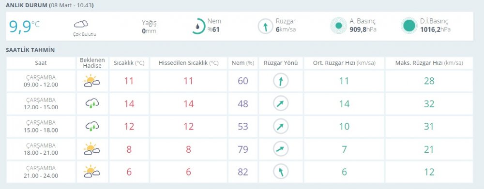
Task: Click the Maks. Rüzgar Hızı column header
Action: point(429,63)
